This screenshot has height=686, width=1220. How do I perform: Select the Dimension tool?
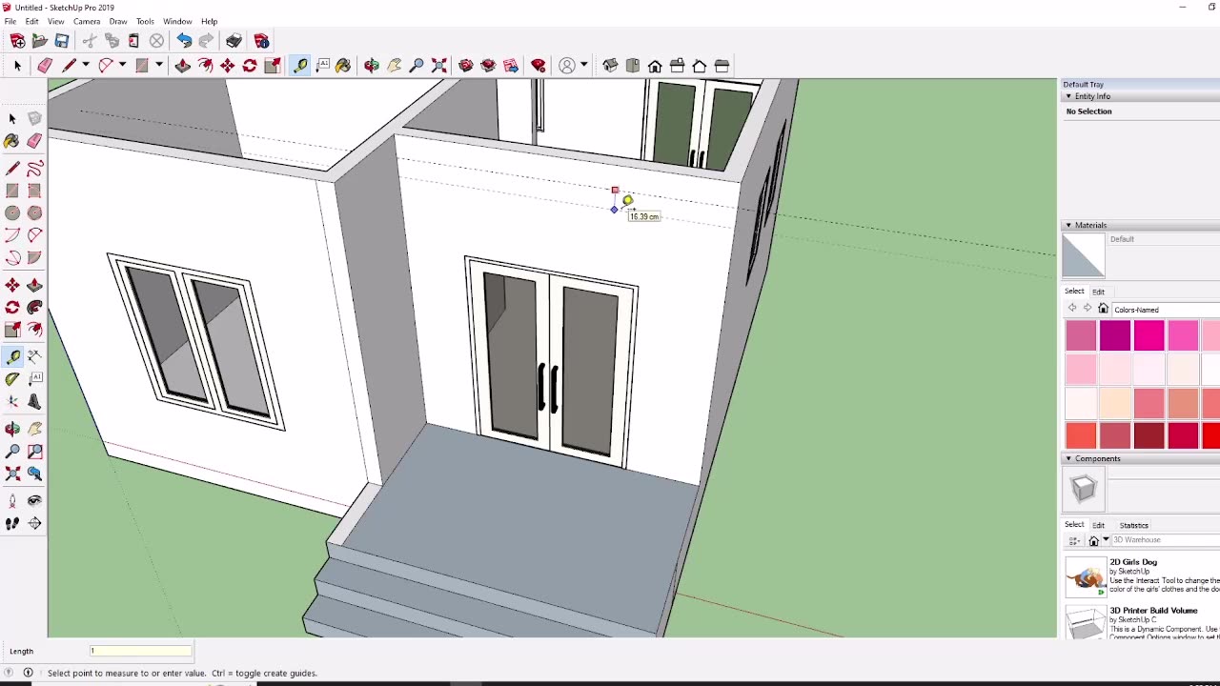click(34, 356)
